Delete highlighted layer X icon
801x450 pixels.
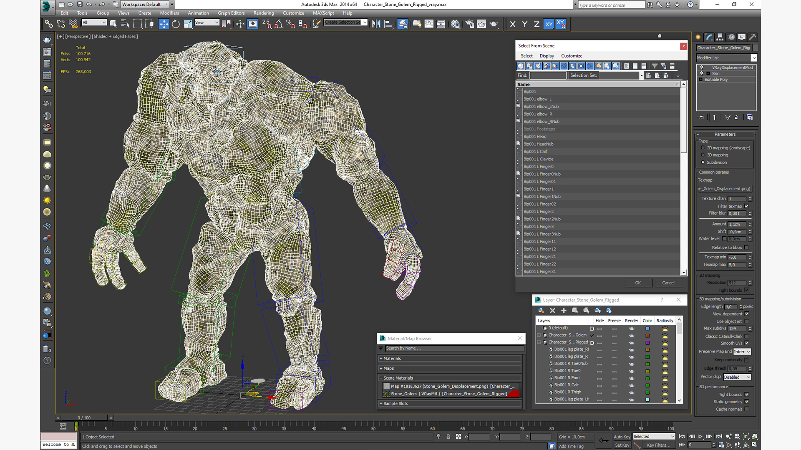[x=552, y=310]
